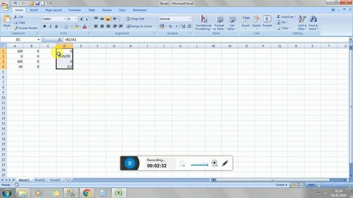Open Format as Table gallery
The image size is (353, 198).
[x=219, y=23]
